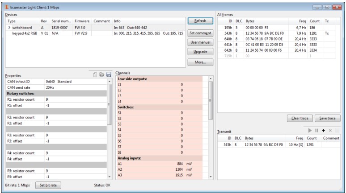Click the Set bit rate button
The height and width of the screenshot is (193, 346).
point(48,185)
